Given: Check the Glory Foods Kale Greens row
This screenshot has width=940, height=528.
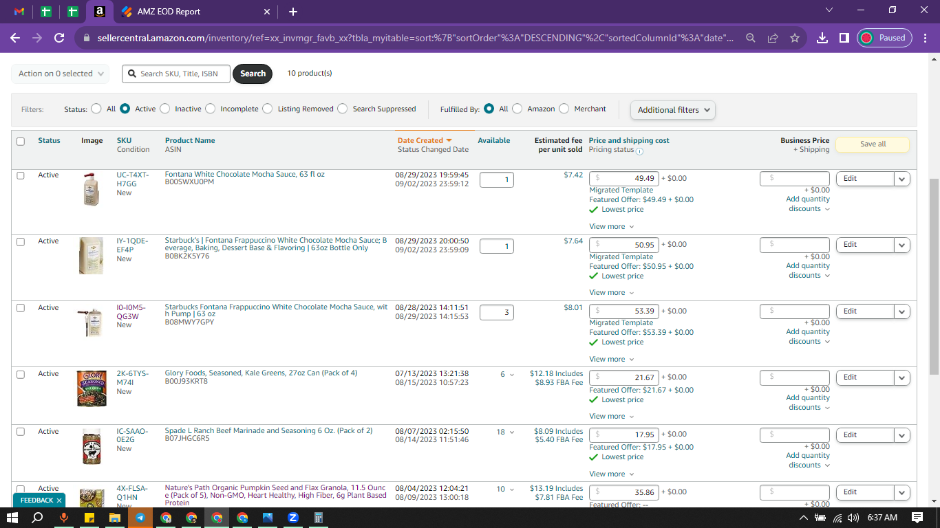Looking at the screenshot, I should click(x=21, y=375).
